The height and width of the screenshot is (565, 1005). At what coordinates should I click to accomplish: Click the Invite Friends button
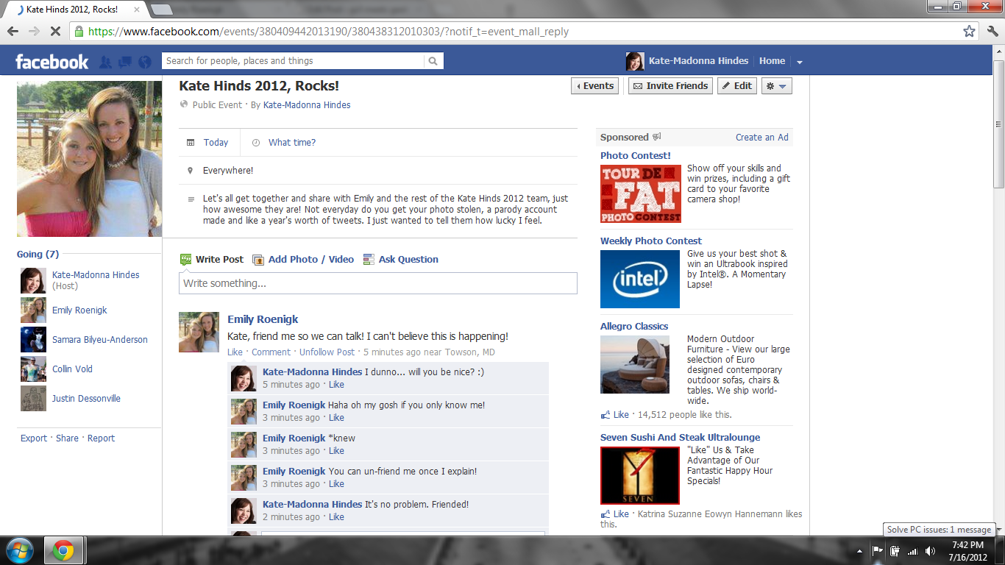click(x=670, y=86)
